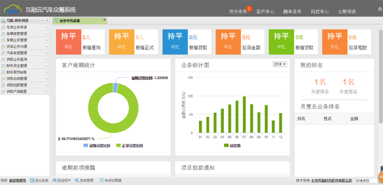Close the 业务专用桌面 tab
The image size is (383, 185).
tap(104, 20)
